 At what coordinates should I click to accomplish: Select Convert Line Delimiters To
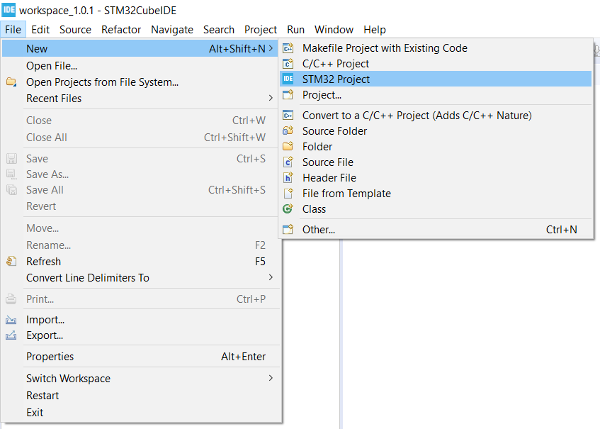coord(140,278)
